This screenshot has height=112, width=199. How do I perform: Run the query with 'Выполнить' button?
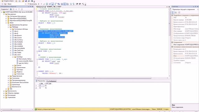(x=32, y=4)
